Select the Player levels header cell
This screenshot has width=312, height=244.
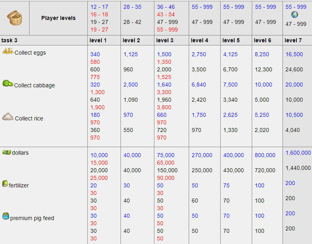(58, 18)
